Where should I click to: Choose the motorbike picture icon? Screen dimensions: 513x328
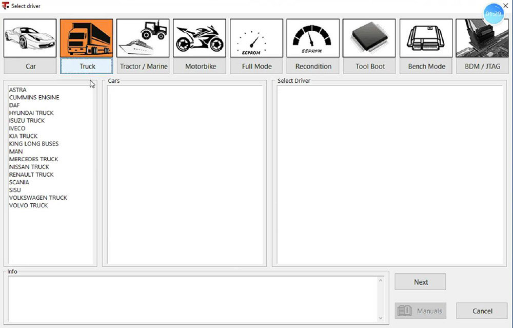200,38
